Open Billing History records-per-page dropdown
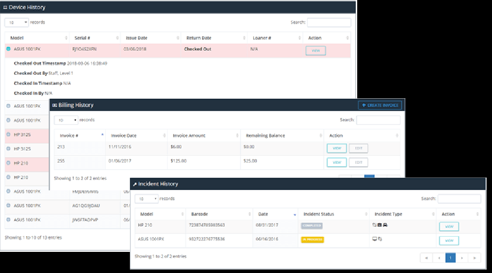492x273 pixels. 66,120
